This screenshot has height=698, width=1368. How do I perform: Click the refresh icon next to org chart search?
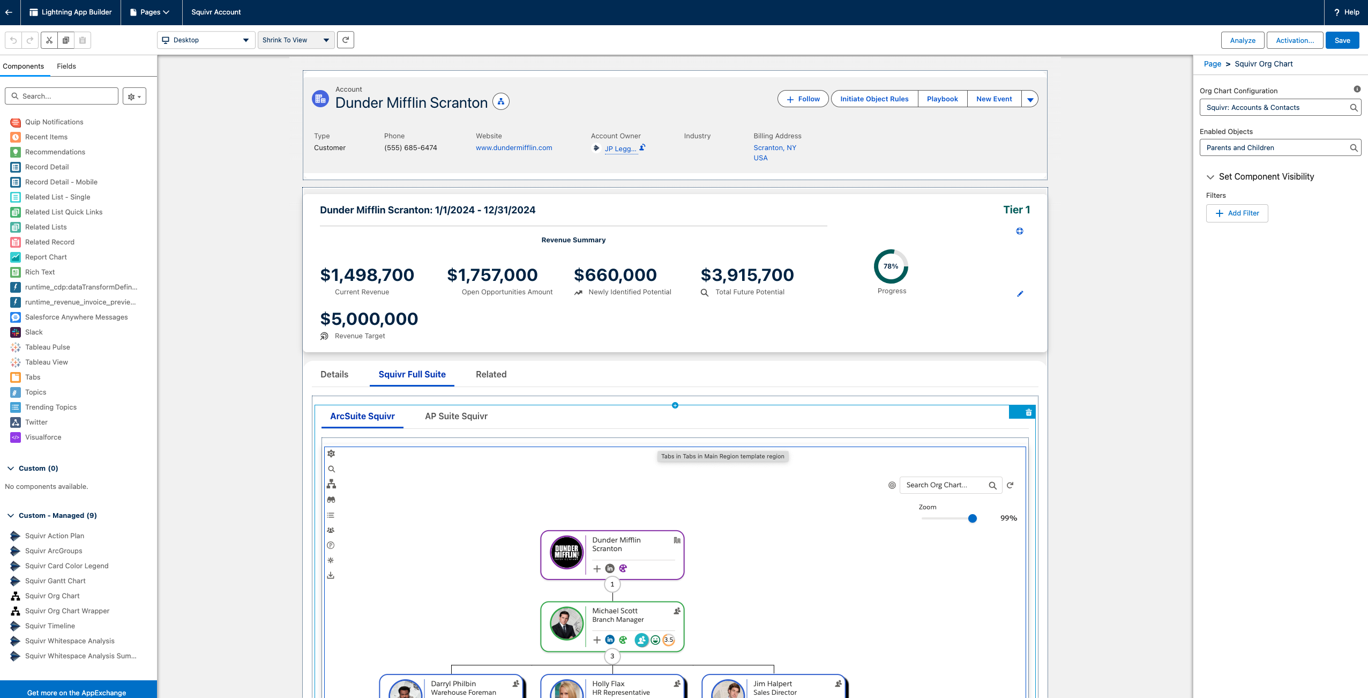(x=1010, y=485)
